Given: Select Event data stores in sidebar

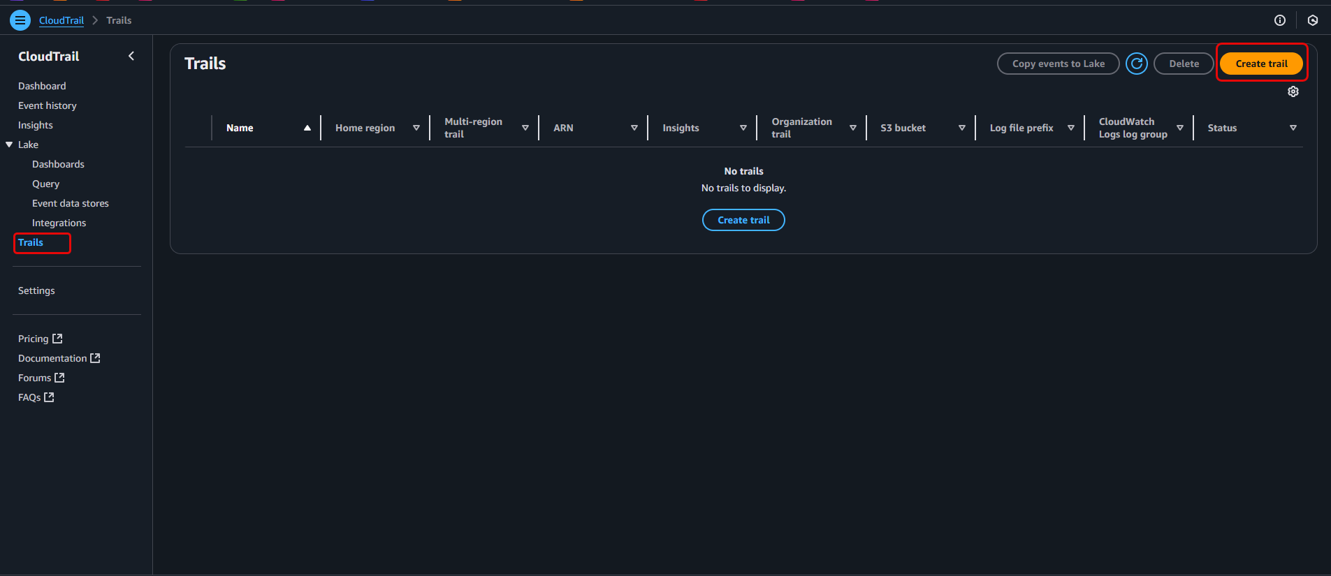Looking at the screenshot, I should pos(71,203).
